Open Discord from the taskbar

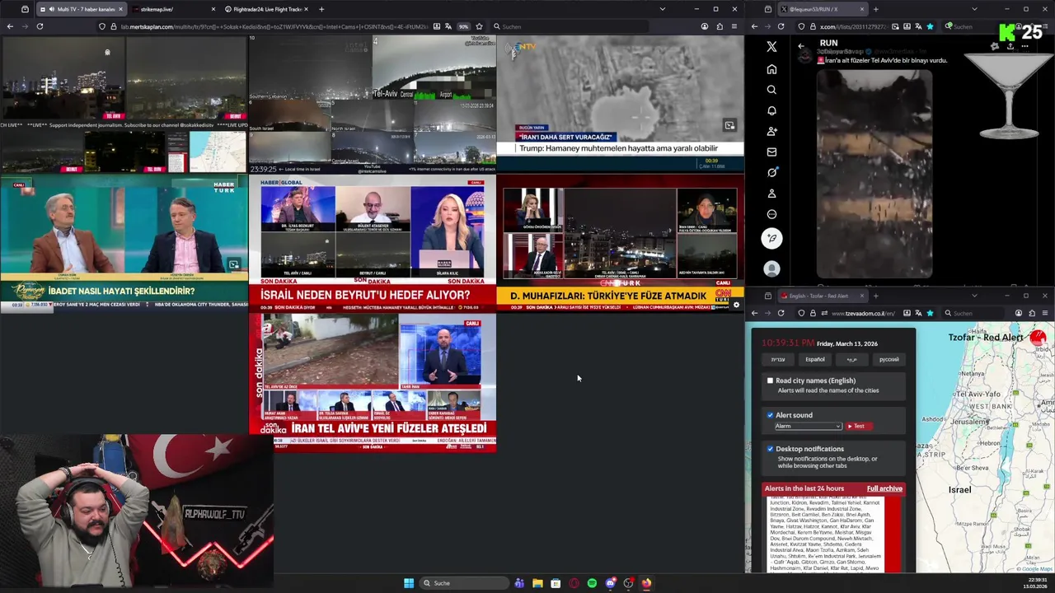click(x=610, y=583)
